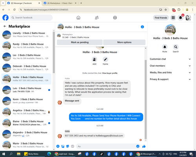Screen dimensions: 196x157
Task: Click the Find friends button
Action: [161, 18]
